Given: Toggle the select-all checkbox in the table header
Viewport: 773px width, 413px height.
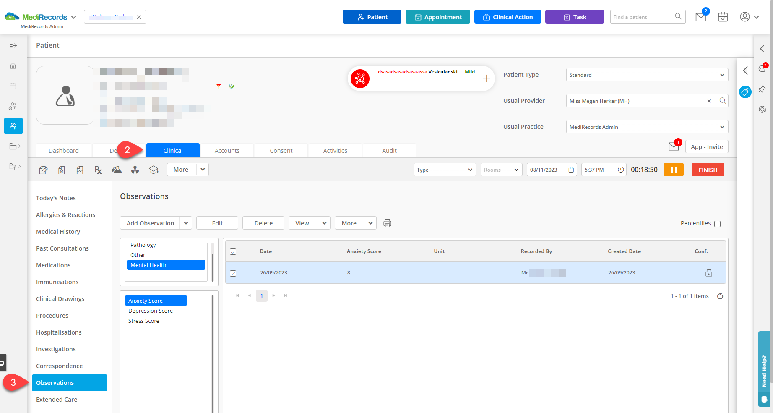Looking at the screenshot, I should tap(234, 251).
